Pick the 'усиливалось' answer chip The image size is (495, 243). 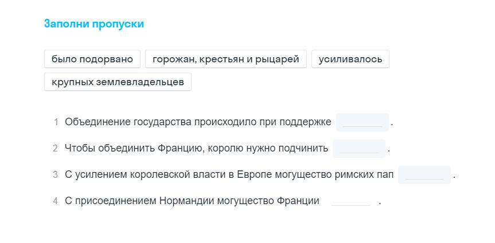tap(350, 59)
